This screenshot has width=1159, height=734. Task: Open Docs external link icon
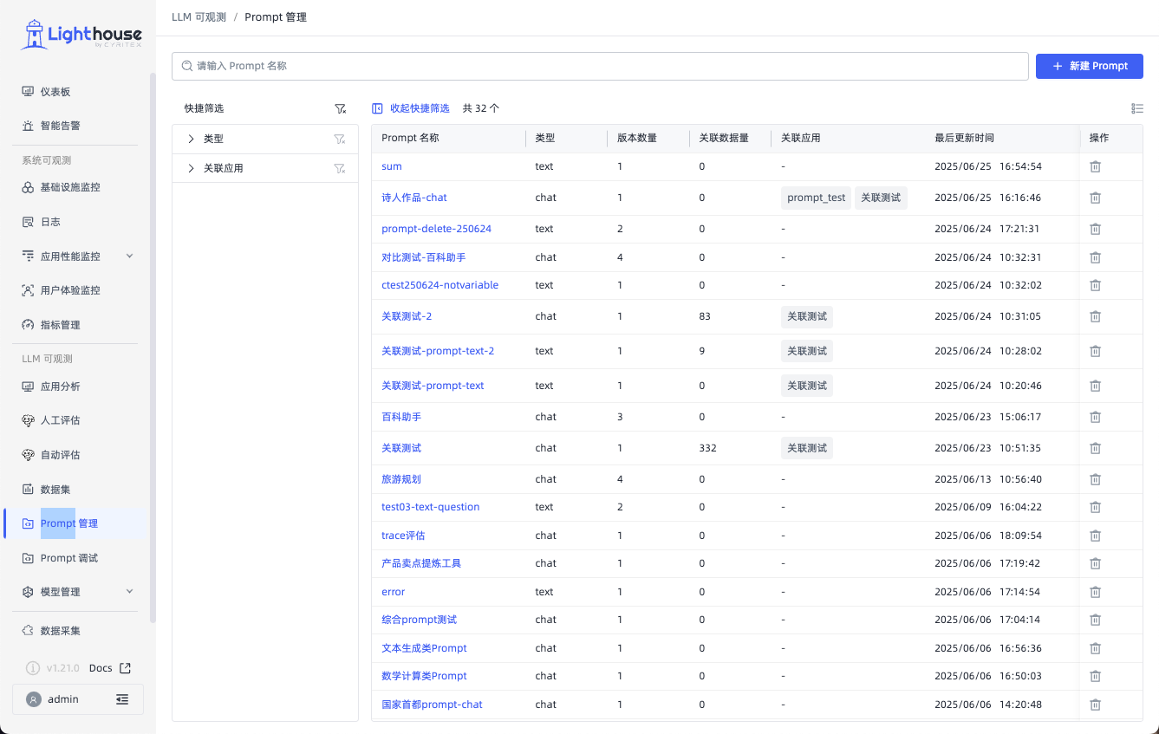point(125,668)
